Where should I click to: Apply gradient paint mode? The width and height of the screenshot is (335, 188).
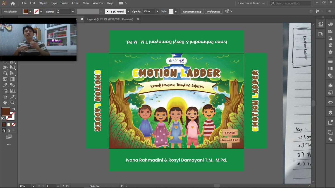[9, 124]
